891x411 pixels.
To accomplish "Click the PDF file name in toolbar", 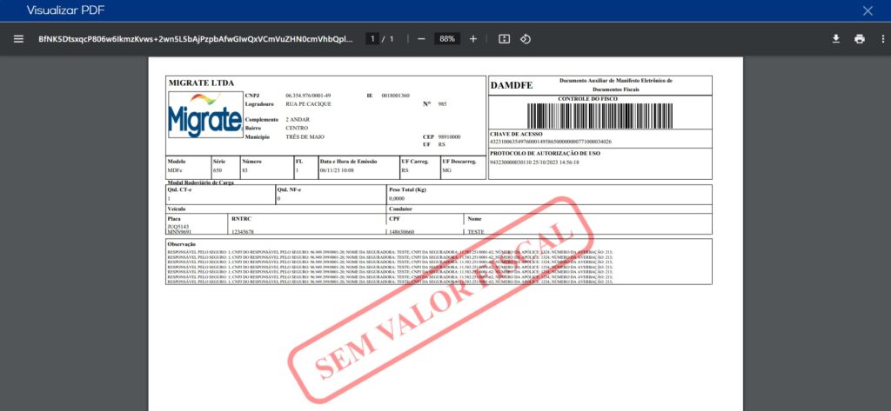I will pos(196,39).
